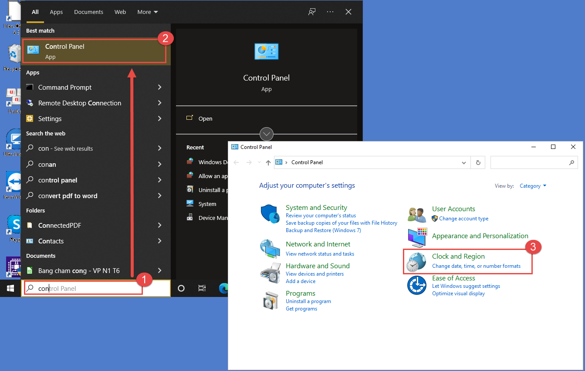Screen dimensions: 585x371
Task: Expand the Command Prompt result chevron
Action: pyautogui.click(x=160, y=87)
